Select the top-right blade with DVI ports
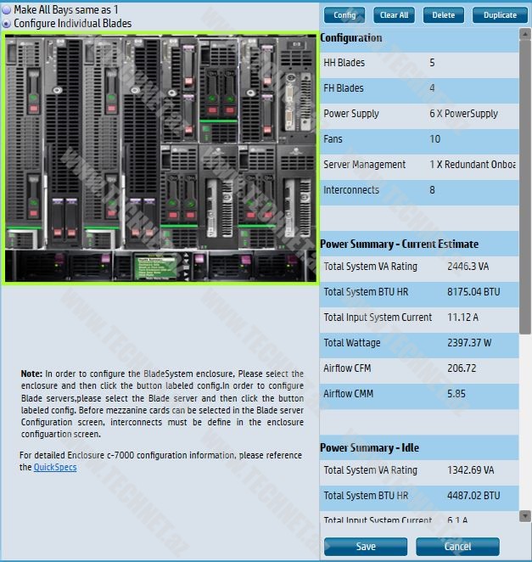Screen dimensions: 532x562 coord(297,89)
